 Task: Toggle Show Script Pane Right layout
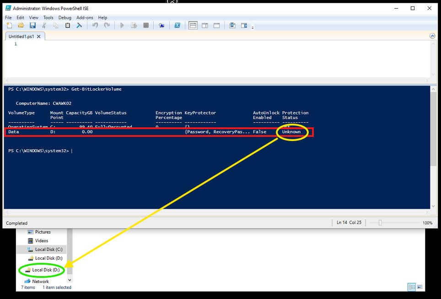pyautogui.click(x=205, y=26)
